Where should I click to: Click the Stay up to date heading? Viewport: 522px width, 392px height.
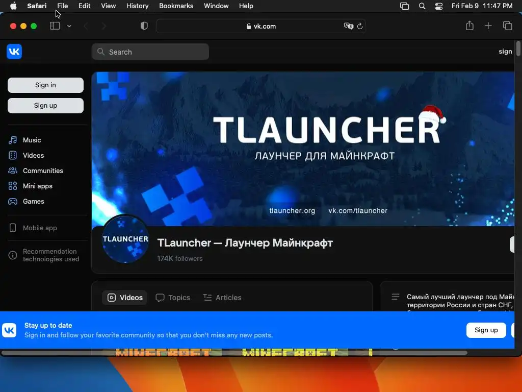coord(48,325)
